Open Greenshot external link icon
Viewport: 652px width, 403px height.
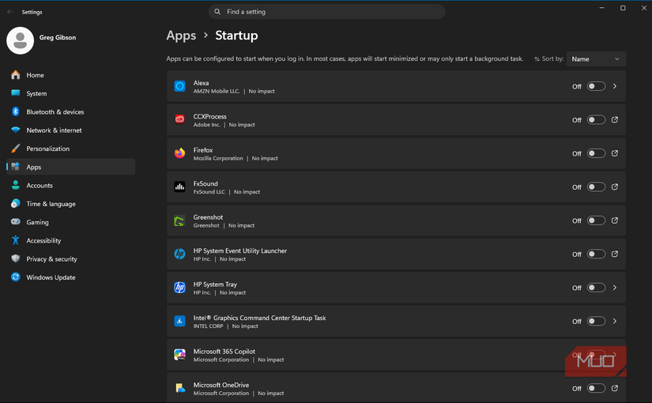pyautogui.click(x=615, y=220)
